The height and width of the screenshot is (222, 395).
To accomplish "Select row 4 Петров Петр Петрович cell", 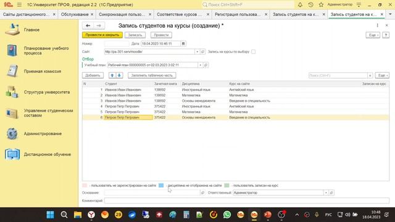I will tap(128, 106).
